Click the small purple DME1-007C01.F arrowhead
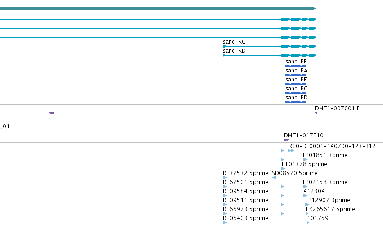The height and width of the screenshot is (225, 383). (x=316, y=113)
